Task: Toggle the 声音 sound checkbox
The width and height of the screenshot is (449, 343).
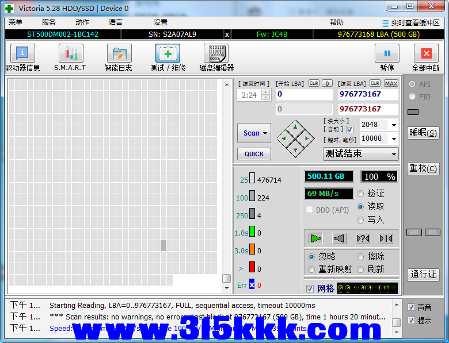Action: click(411, 307)
